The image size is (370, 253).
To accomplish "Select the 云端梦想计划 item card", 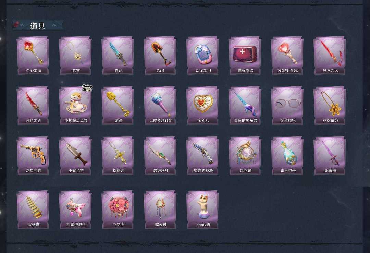I will tap(160, 105).
